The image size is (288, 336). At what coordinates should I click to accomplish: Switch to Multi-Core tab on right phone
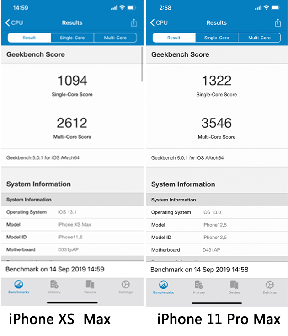tap(259, 38)
